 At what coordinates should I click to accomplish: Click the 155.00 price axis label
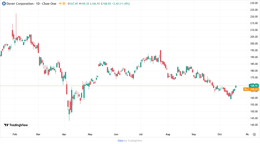point(254,105)
